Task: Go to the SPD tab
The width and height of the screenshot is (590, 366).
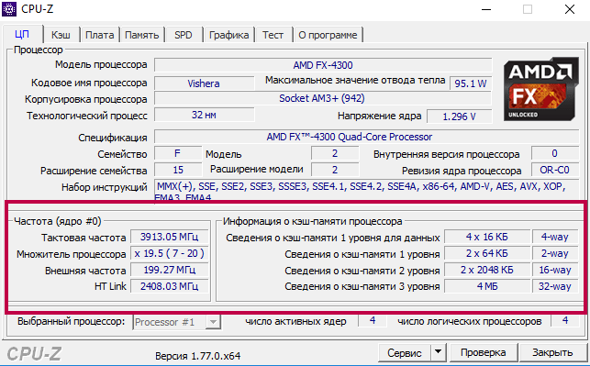Action: pyautogui.click(x=184, y=35)
